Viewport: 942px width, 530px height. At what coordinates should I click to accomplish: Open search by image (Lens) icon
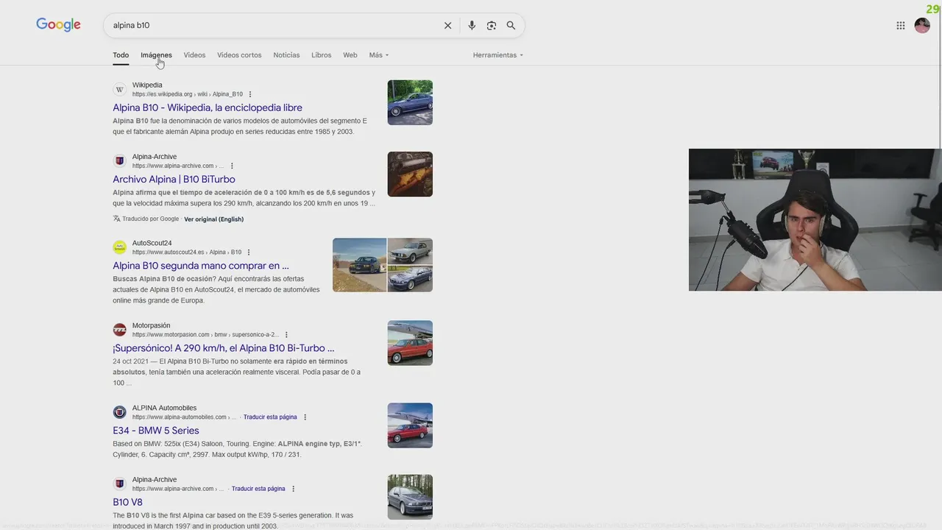click(x=492, y=26)
